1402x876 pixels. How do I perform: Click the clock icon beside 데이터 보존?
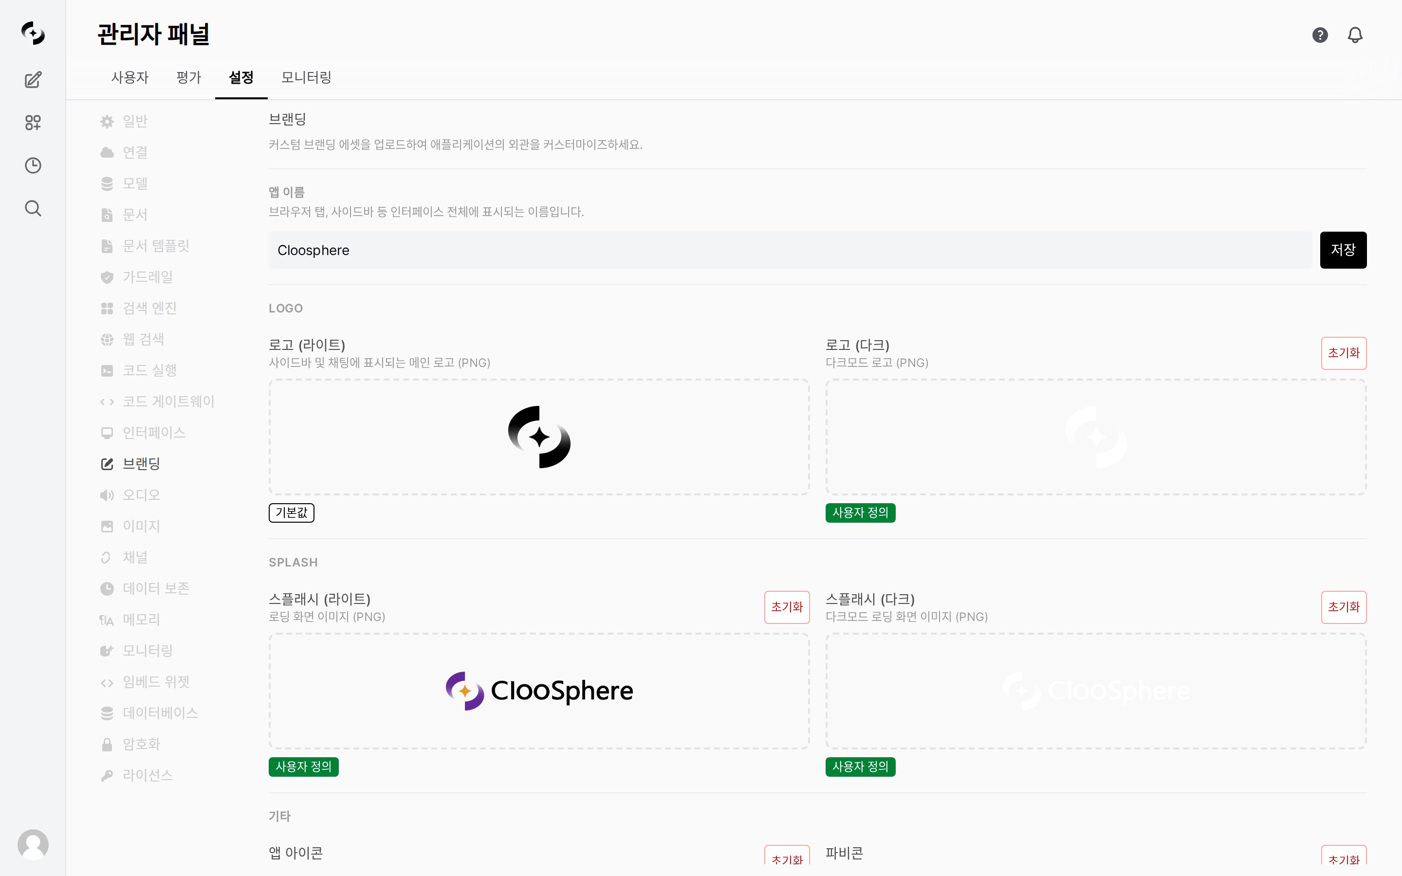tap(107, 589)
